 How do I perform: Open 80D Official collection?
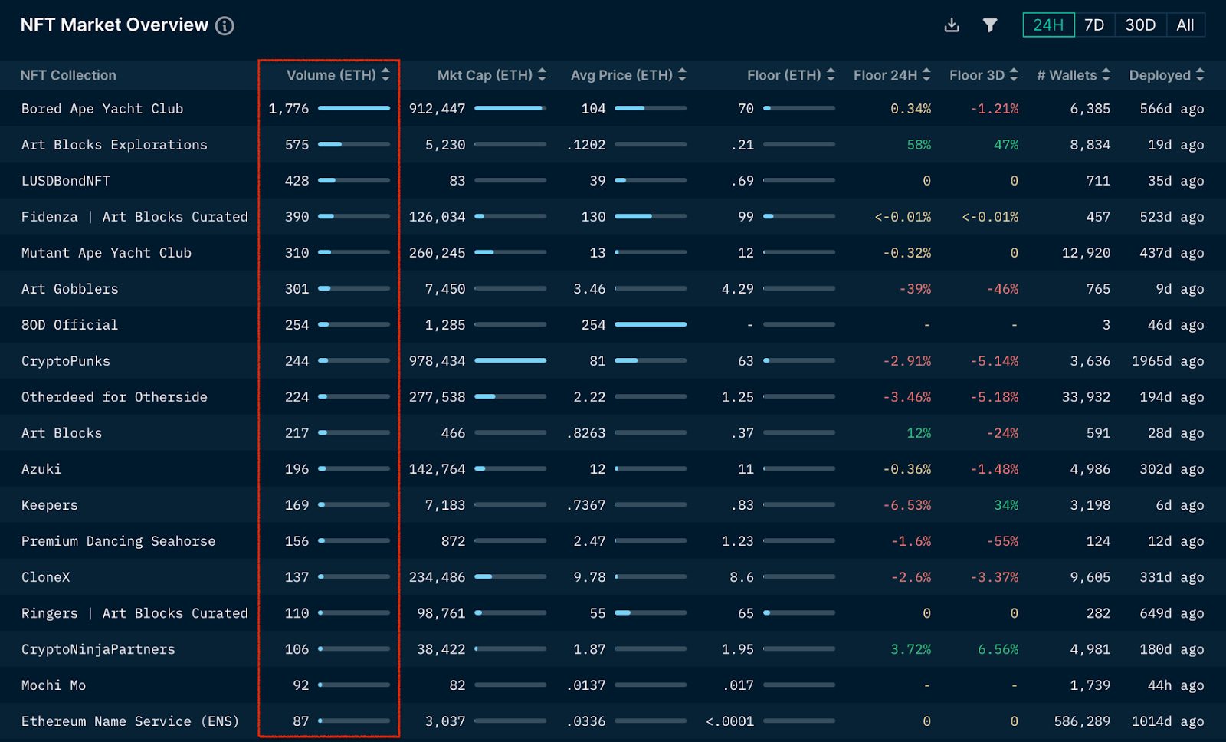tap(70, 325)
